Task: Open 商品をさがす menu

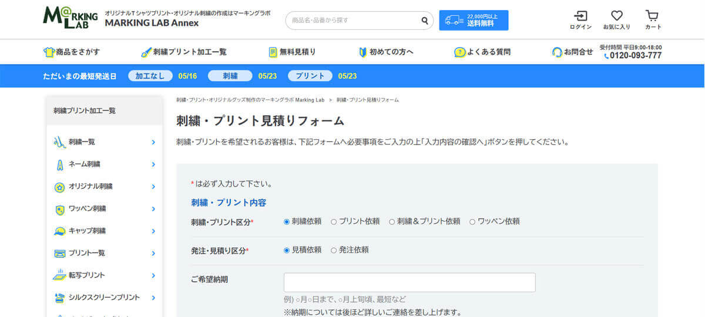Action: [x=72, y=52]
